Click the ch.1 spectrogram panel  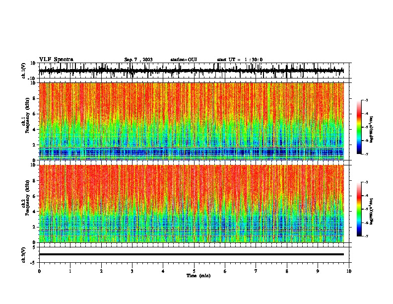[192, 121]
